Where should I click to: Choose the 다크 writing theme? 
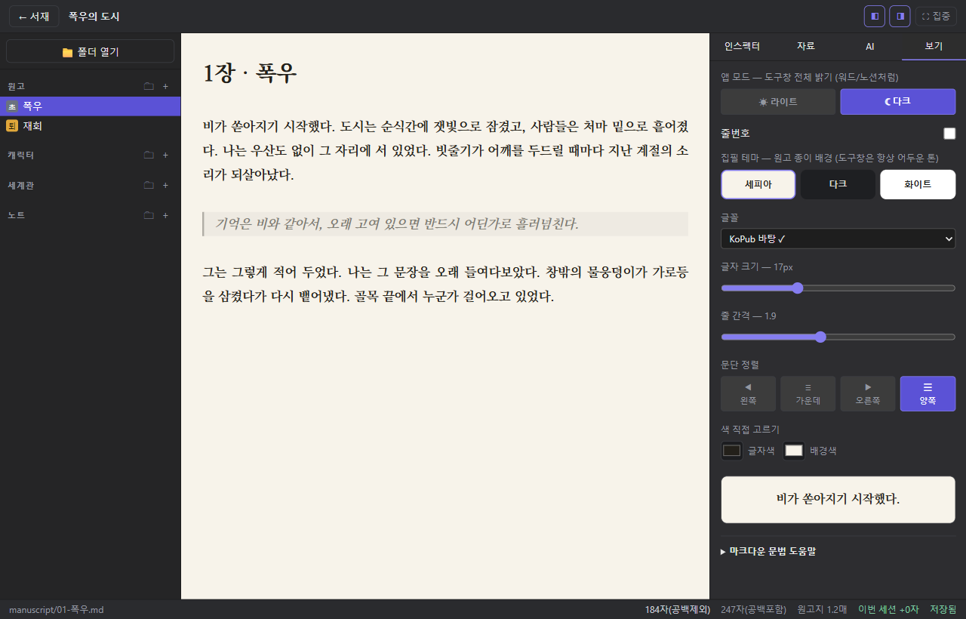[838, 184]
